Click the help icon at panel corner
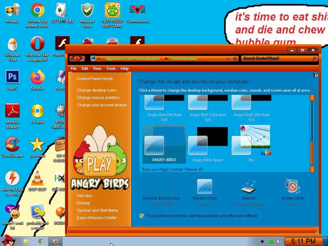 tap(315, 75)
